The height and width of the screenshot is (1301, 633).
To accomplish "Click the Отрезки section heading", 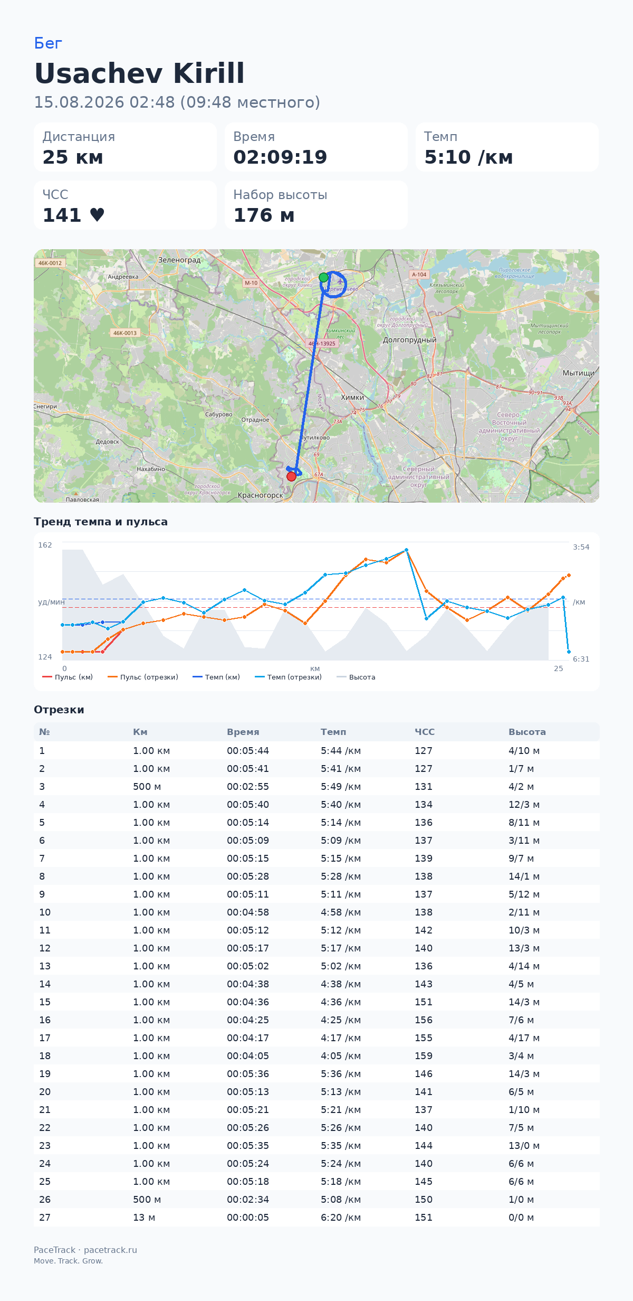I will coord(59,710).
